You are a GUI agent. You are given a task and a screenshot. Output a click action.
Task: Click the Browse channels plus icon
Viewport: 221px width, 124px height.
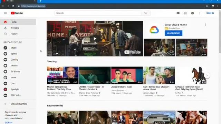[x=6, y=104]
